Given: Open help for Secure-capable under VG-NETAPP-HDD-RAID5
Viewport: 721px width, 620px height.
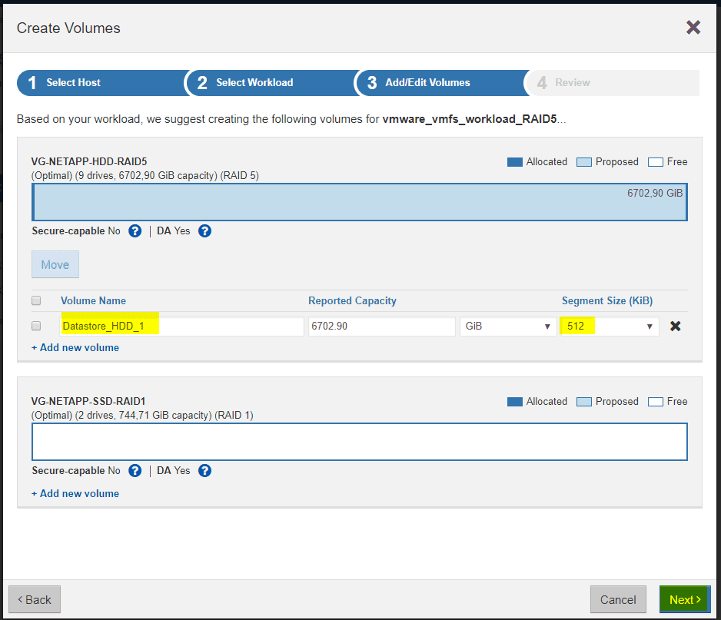Looking at the screenshot, I should 135,230.
